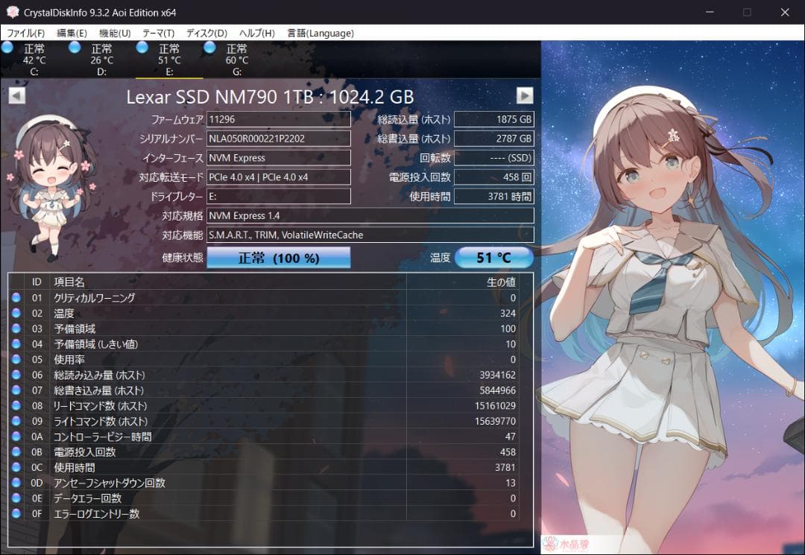Open the テーマ(T) menu
The width and height of the screenshot is (805, 555).
(x=157, y=33)
